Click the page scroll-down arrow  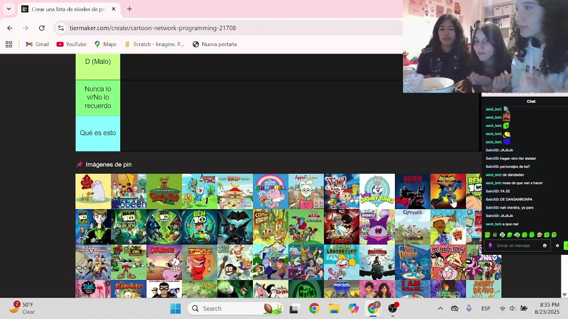point(564,295)
